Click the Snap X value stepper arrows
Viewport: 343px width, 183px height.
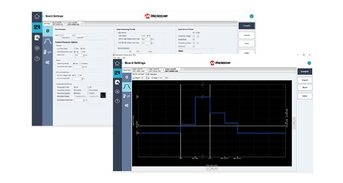[147, 78]
